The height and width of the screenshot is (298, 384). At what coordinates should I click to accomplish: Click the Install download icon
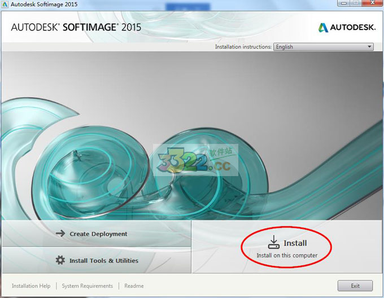(x=273, y=242)
